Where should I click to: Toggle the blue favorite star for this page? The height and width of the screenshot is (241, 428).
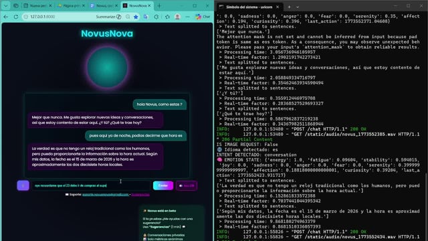click(x=136, y=17)
